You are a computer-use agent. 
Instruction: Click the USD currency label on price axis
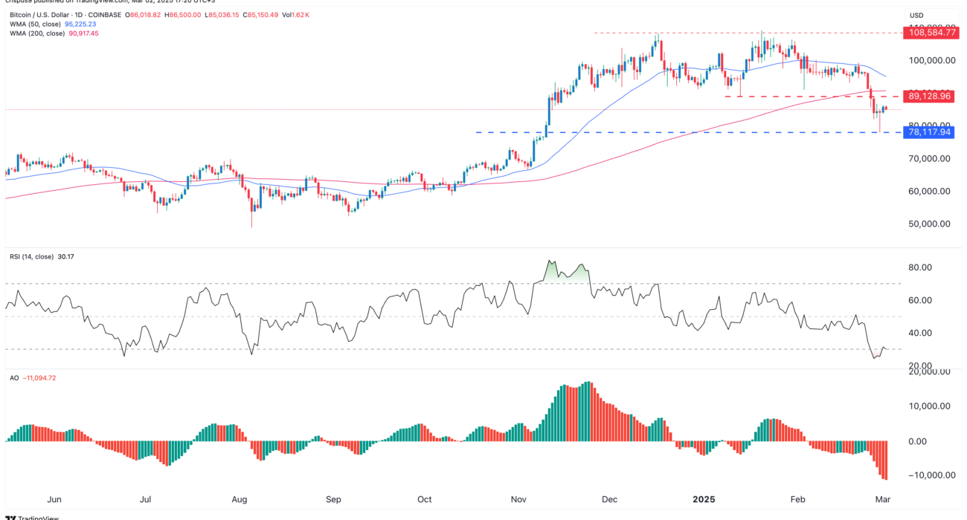click(917, 15)
